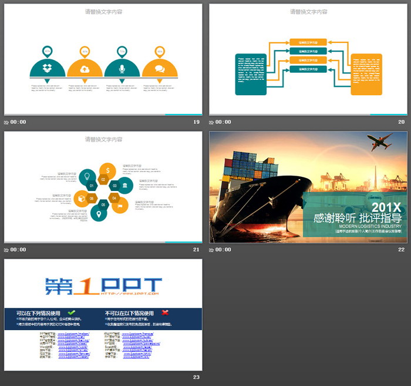Click the right orange text box on slide 20
411x386 pixels.
366,74
